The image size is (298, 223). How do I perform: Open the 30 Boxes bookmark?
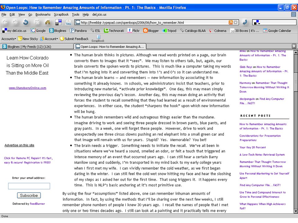coord(245,31)
